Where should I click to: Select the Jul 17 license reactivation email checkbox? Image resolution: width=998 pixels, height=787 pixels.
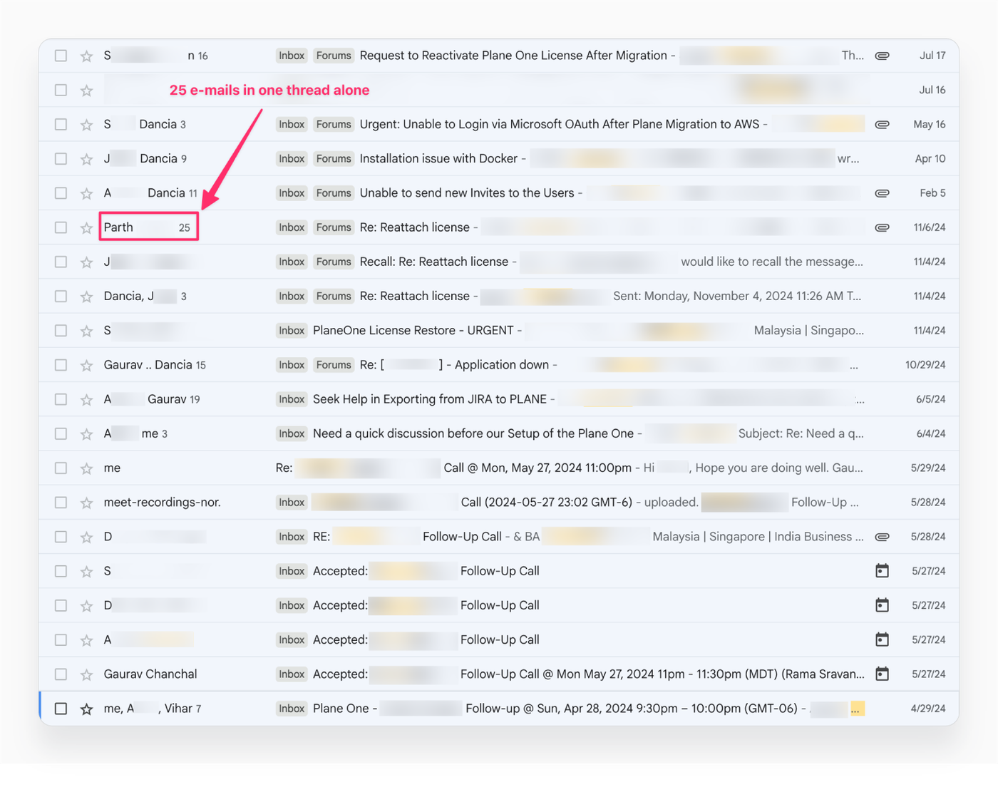point(61,56)
